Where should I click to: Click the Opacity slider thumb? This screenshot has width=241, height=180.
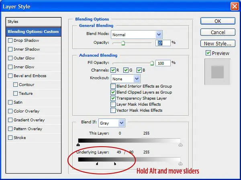123,43
